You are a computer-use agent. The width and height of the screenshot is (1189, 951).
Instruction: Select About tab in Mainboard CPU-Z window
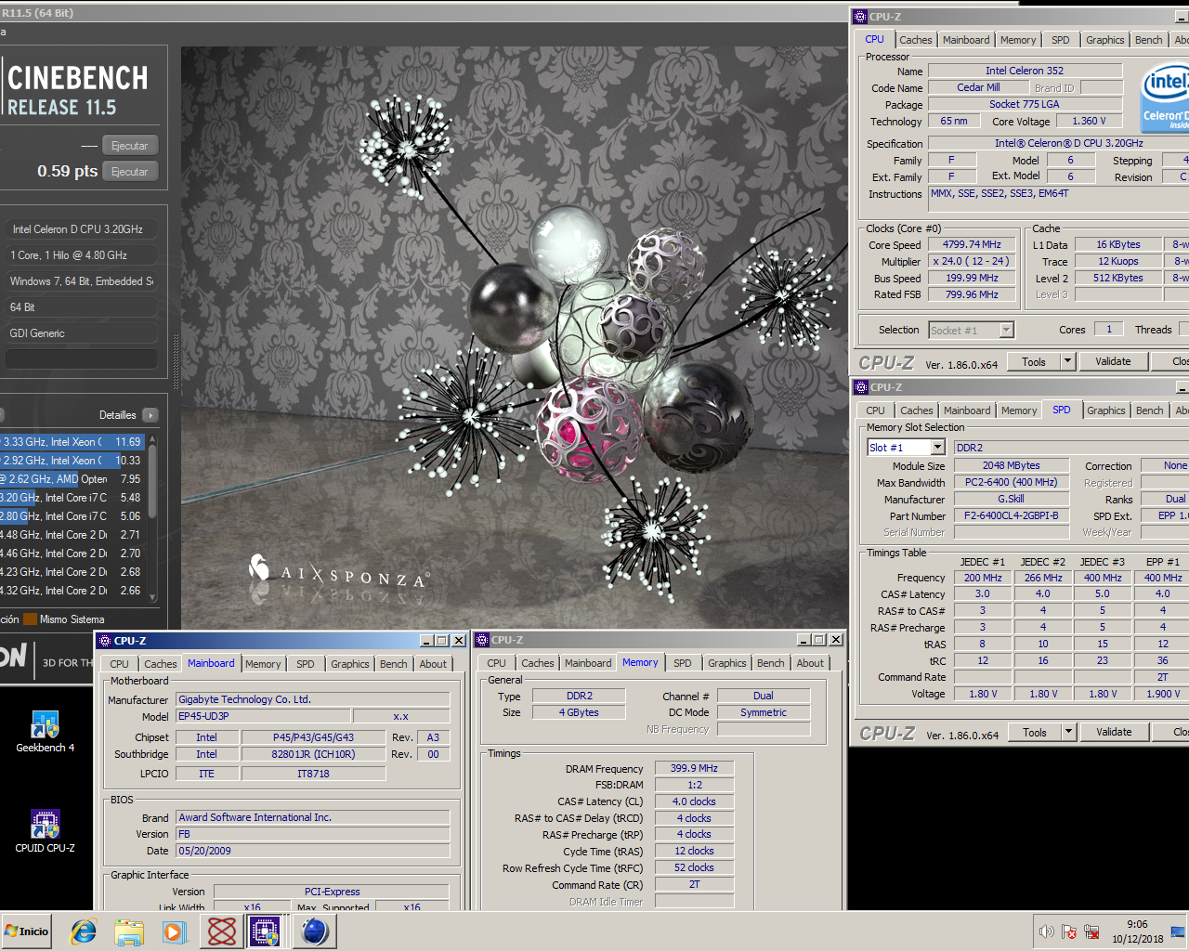(433, 664)
